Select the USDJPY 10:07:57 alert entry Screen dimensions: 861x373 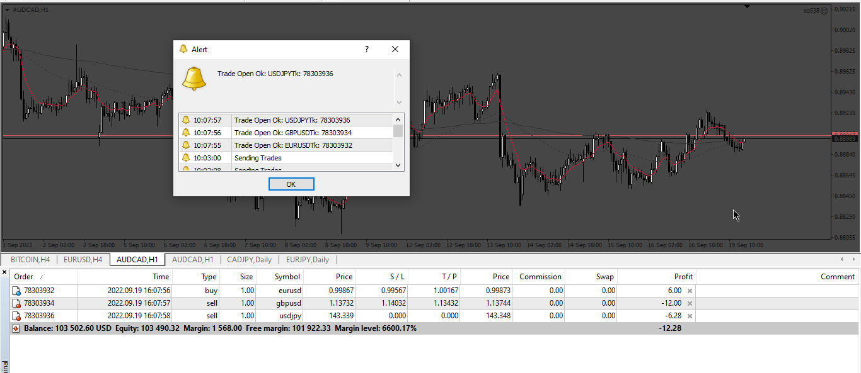click(x=286, y=120)
